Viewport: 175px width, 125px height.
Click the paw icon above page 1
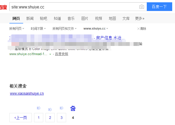(39, 108)
